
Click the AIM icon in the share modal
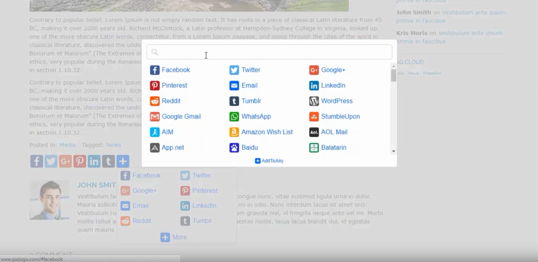[x=155, y=132]
